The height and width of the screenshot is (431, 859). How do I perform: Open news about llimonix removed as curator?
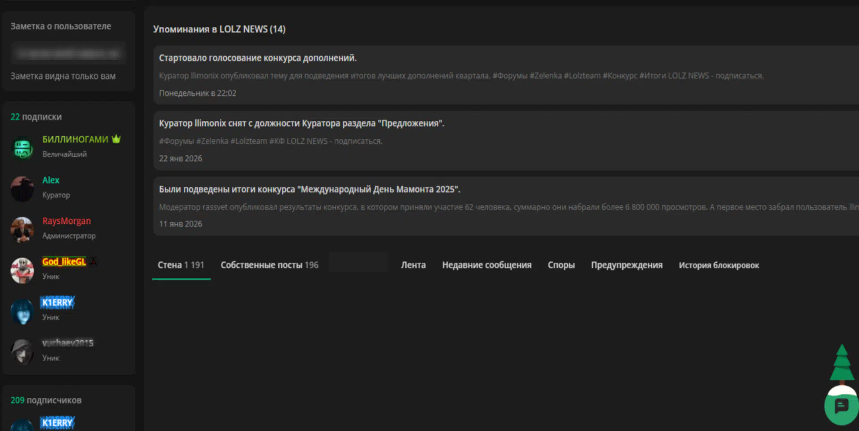302,124
